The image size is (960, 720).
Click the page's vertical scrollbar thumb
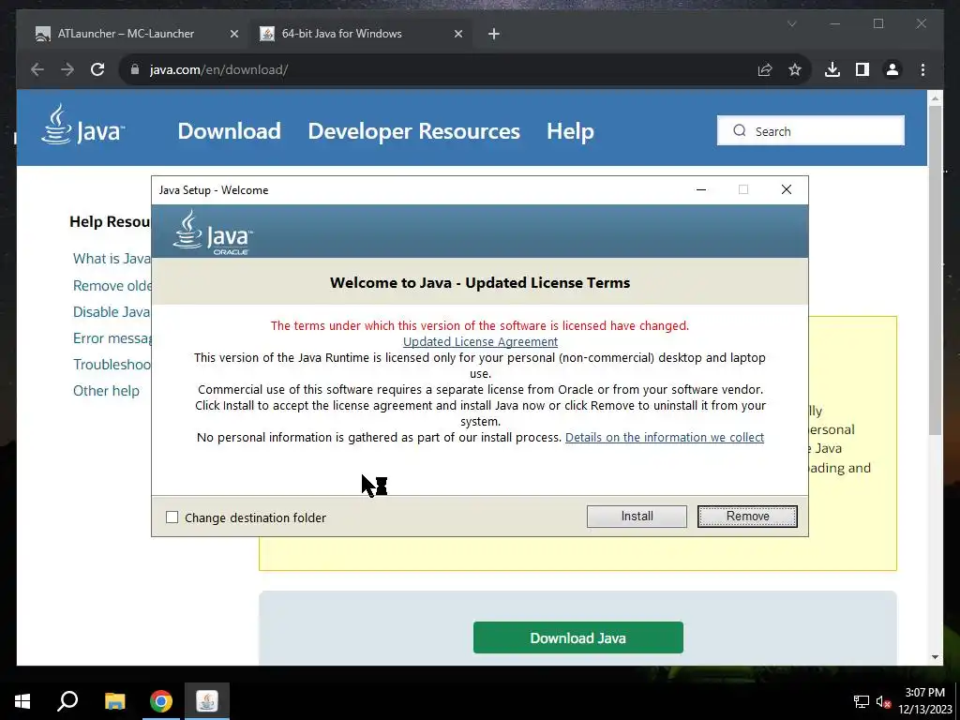pyautogui.click(x=935, y=269)
